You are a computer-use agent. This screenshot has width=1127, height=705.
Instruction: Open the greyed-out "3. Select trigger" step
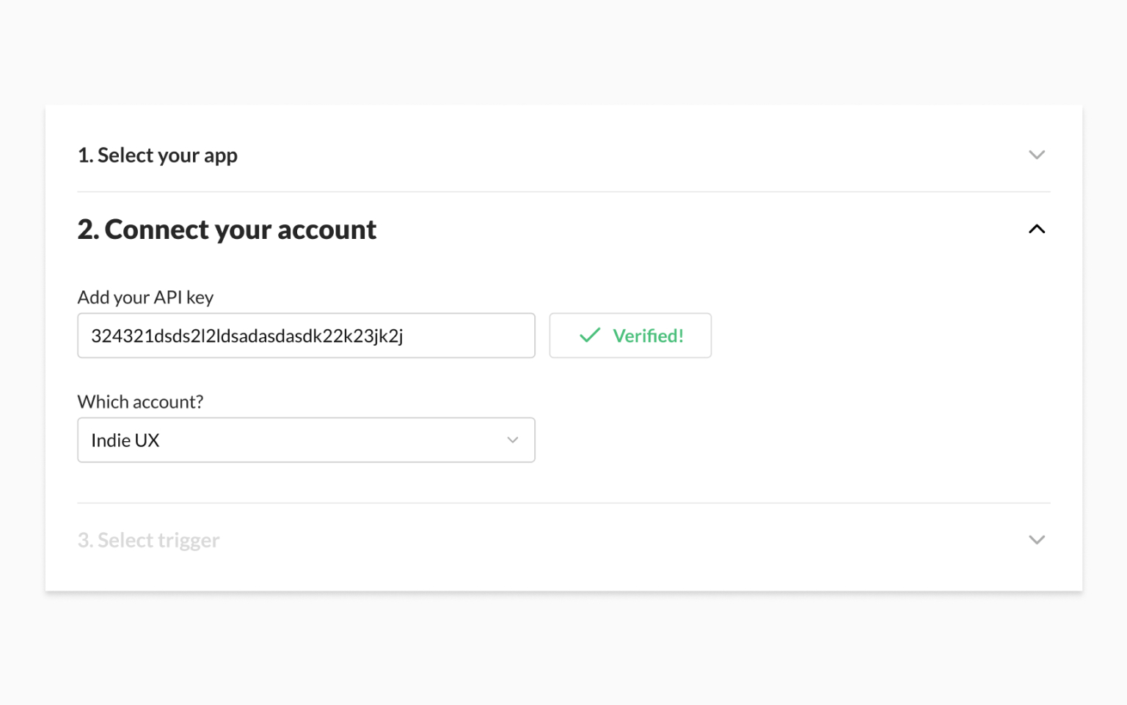point(149,540)
